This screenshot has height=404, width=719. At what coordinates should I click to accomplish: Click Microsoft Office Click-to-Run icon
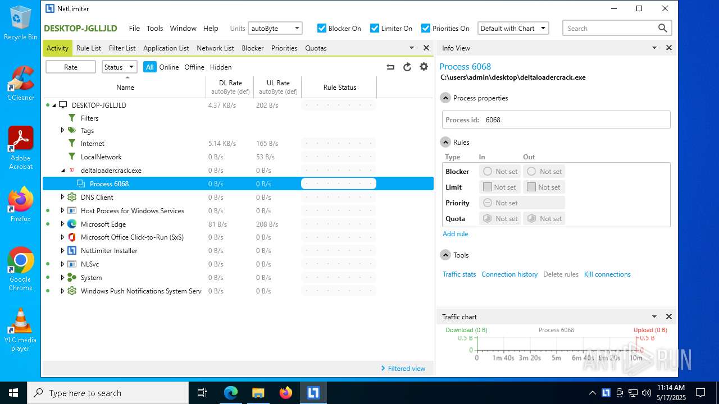pyautogui.click(x=72, y=237)
